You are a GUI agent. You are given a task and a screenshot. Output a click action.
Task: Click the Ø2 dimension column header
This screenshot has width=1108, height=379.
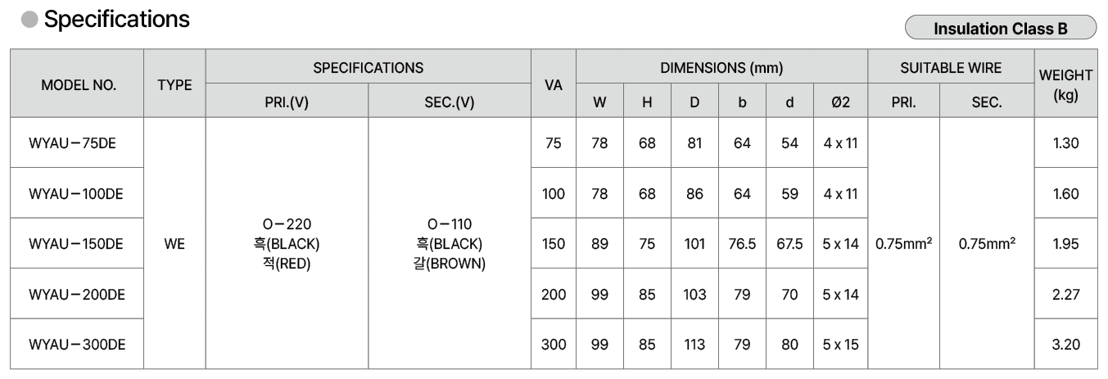pyautogui.click(x=840, y=102)
